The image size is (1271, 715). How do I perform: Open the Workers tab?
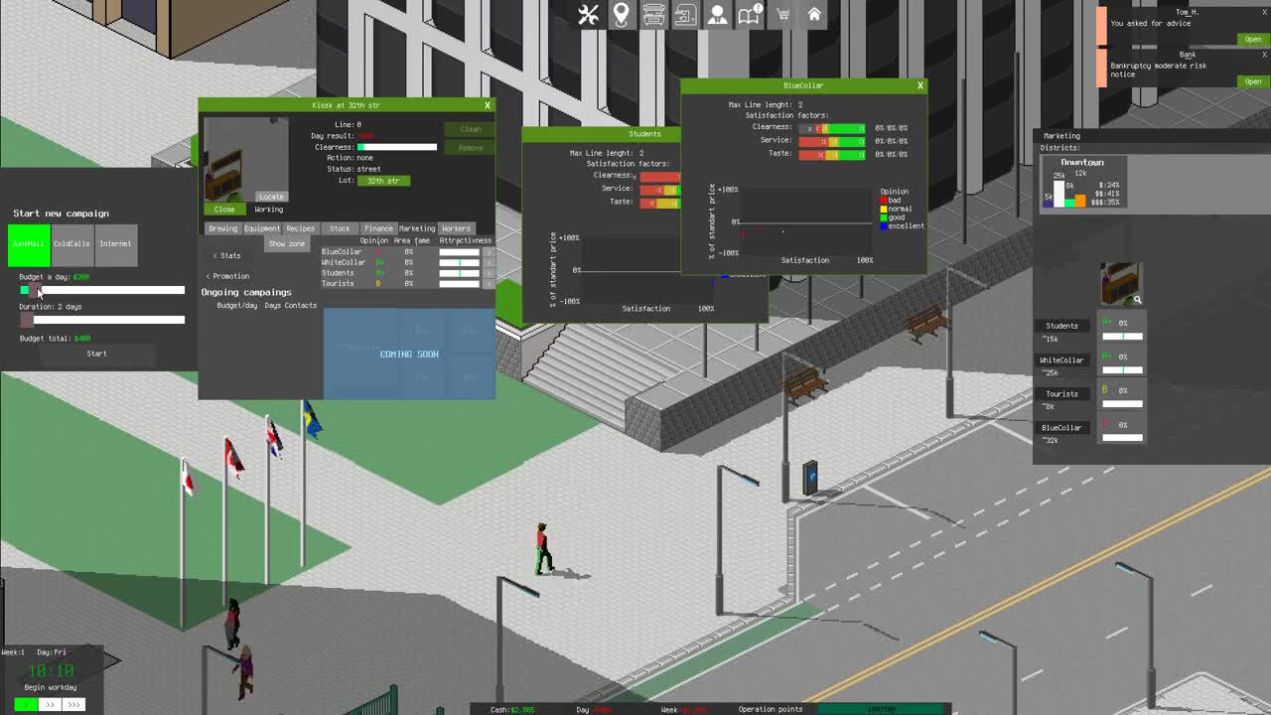[456, 227]
